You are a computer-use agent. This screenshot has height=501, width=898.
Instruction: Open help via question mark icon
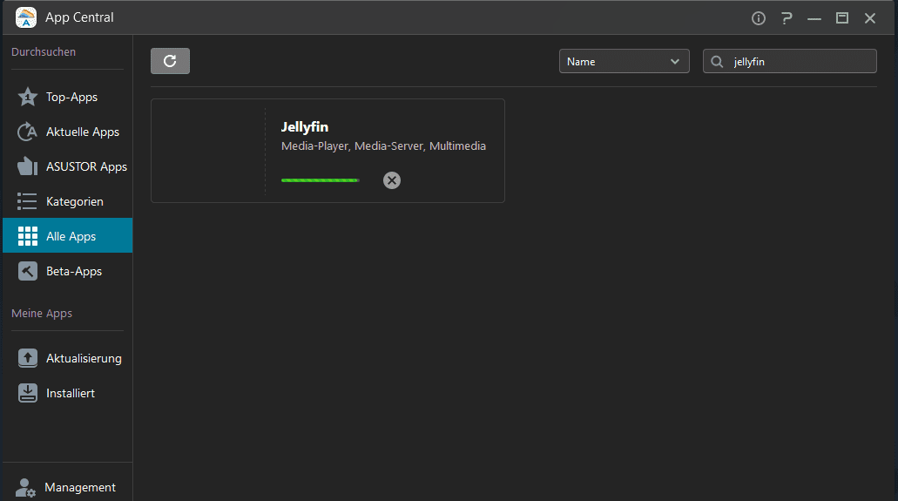pyautogui.click(x=787, y=17)
